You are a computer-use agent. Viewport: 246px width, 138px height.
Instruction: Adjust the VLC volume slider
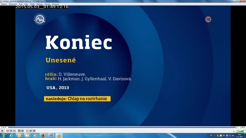pyautogui.click(x=240, y=131)
